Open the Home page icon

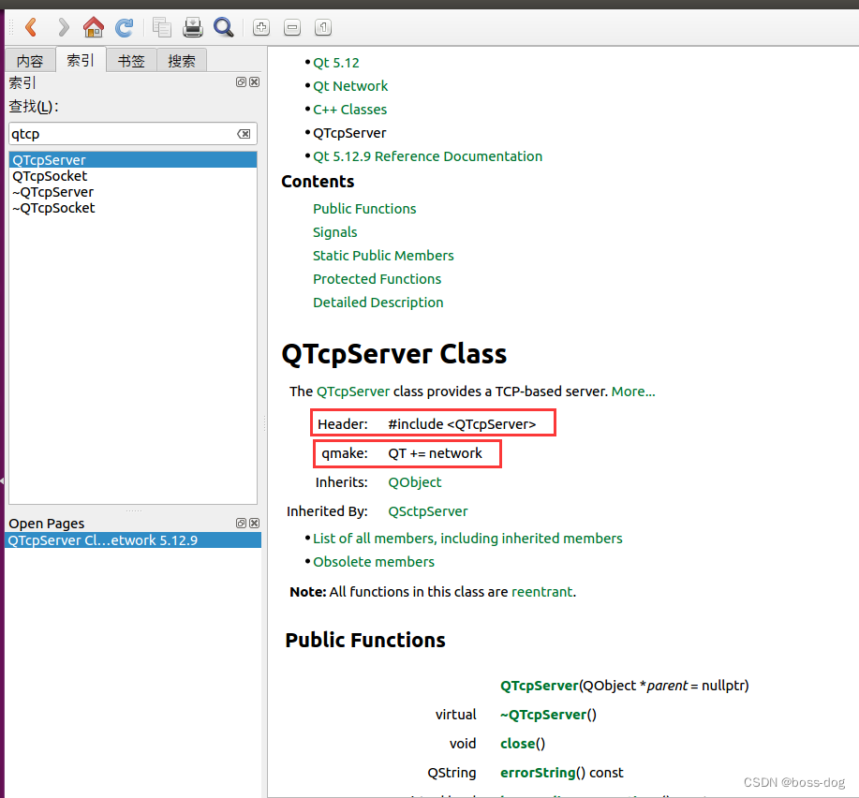[93, 27]
